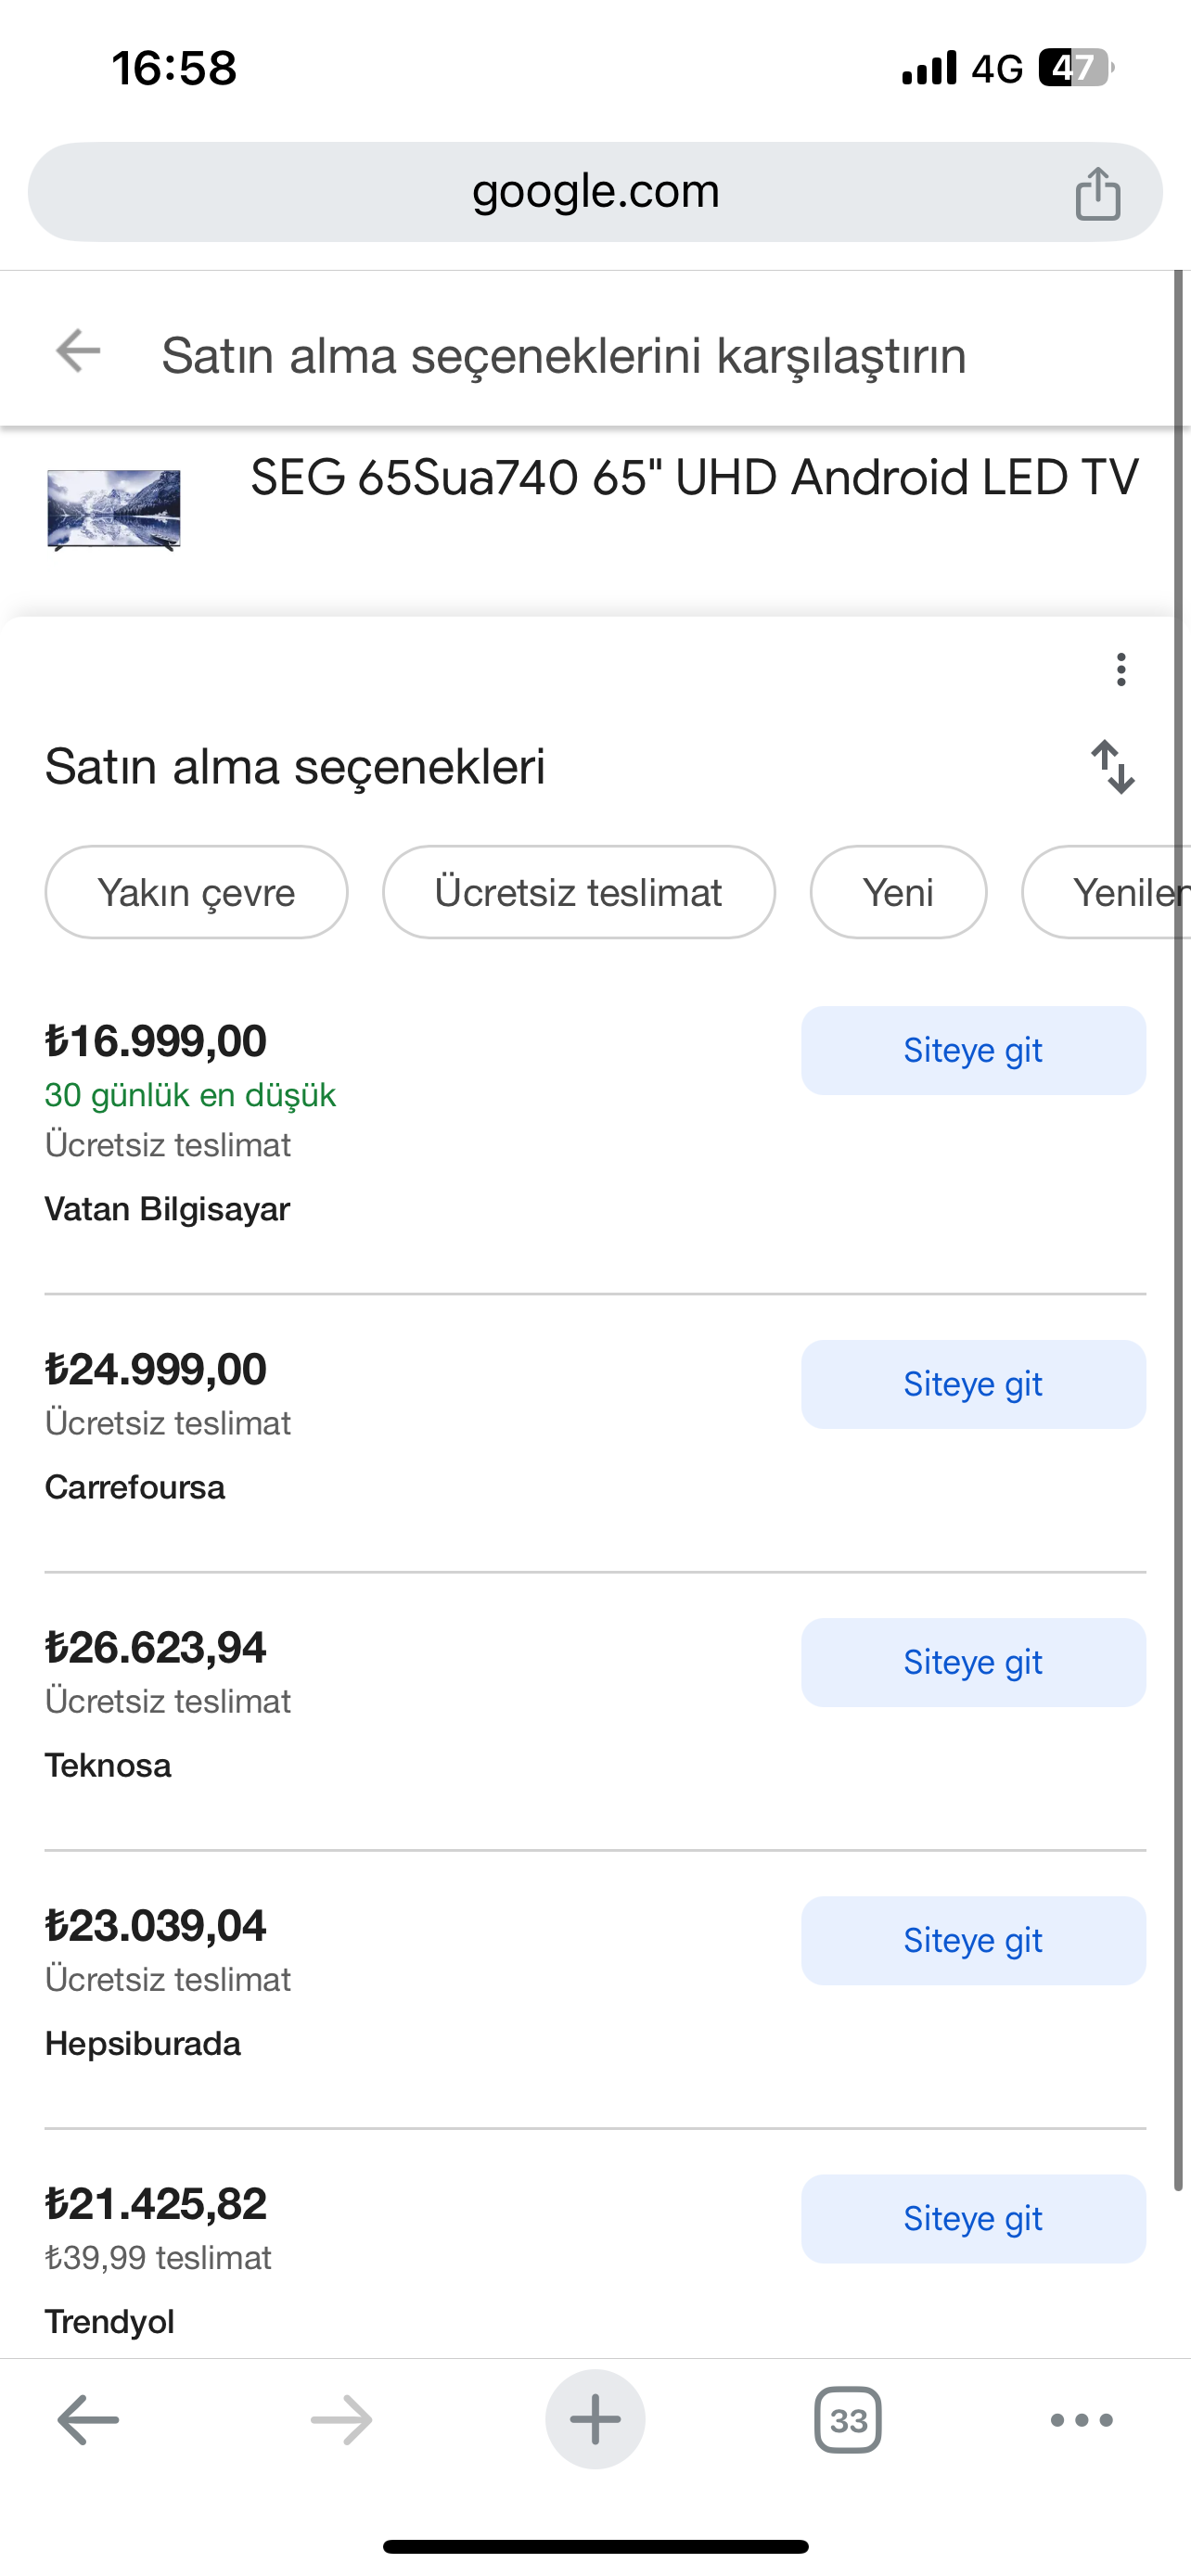1191x2576 pixels.
Task: Tap browser forward arrow in bottom bar
Action: [341, 2420]
